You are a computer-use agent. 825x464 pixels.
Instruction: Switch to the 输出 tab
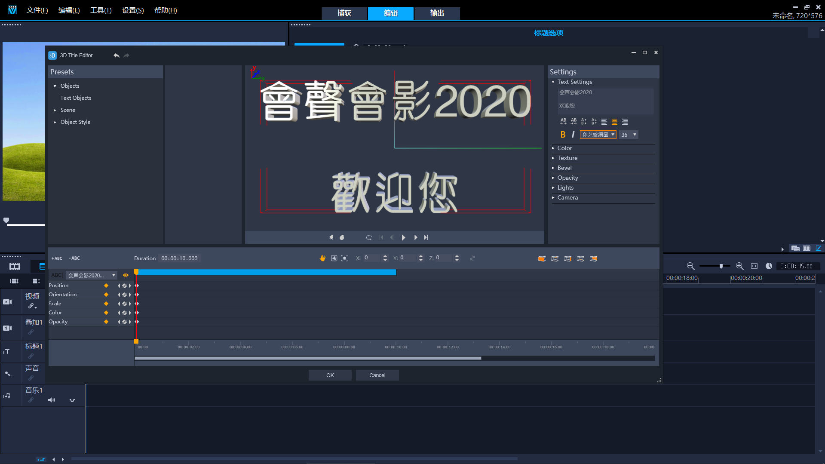click(437, 13)
